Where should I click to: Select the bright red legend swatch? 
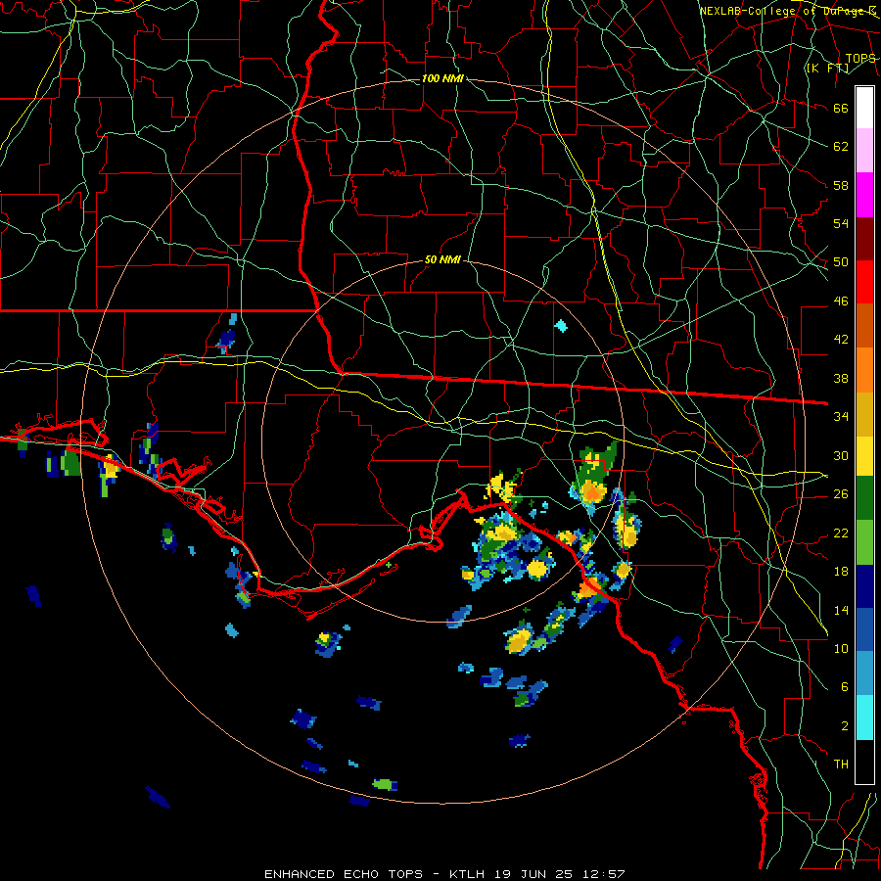(x=864, y=282)
